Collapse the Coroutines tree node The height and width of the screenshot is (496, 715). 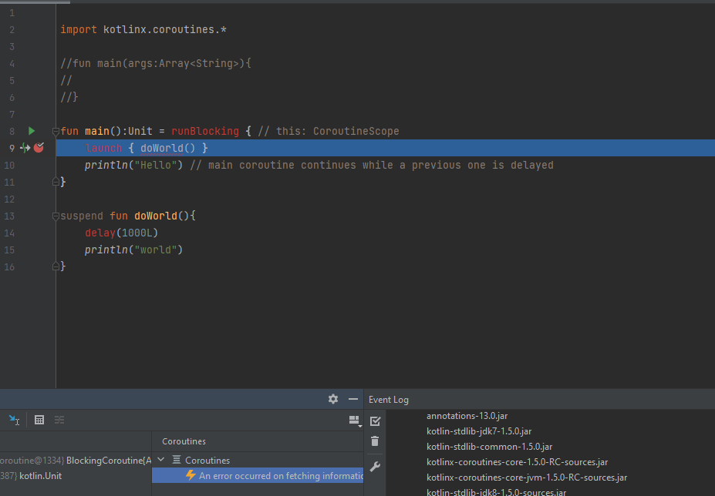coord(161,460)
